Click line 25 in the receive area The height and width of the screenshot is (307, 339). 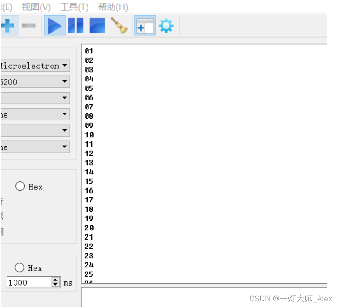pyautogui.click(x=89, y=274)
